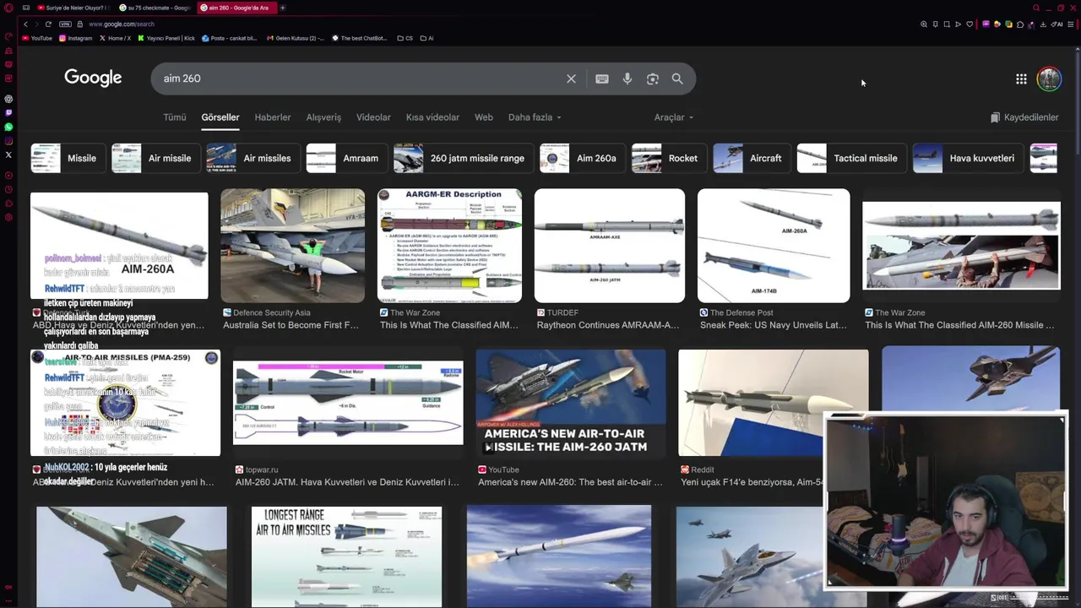Submit search with the magnifier icon

[677, 79]
